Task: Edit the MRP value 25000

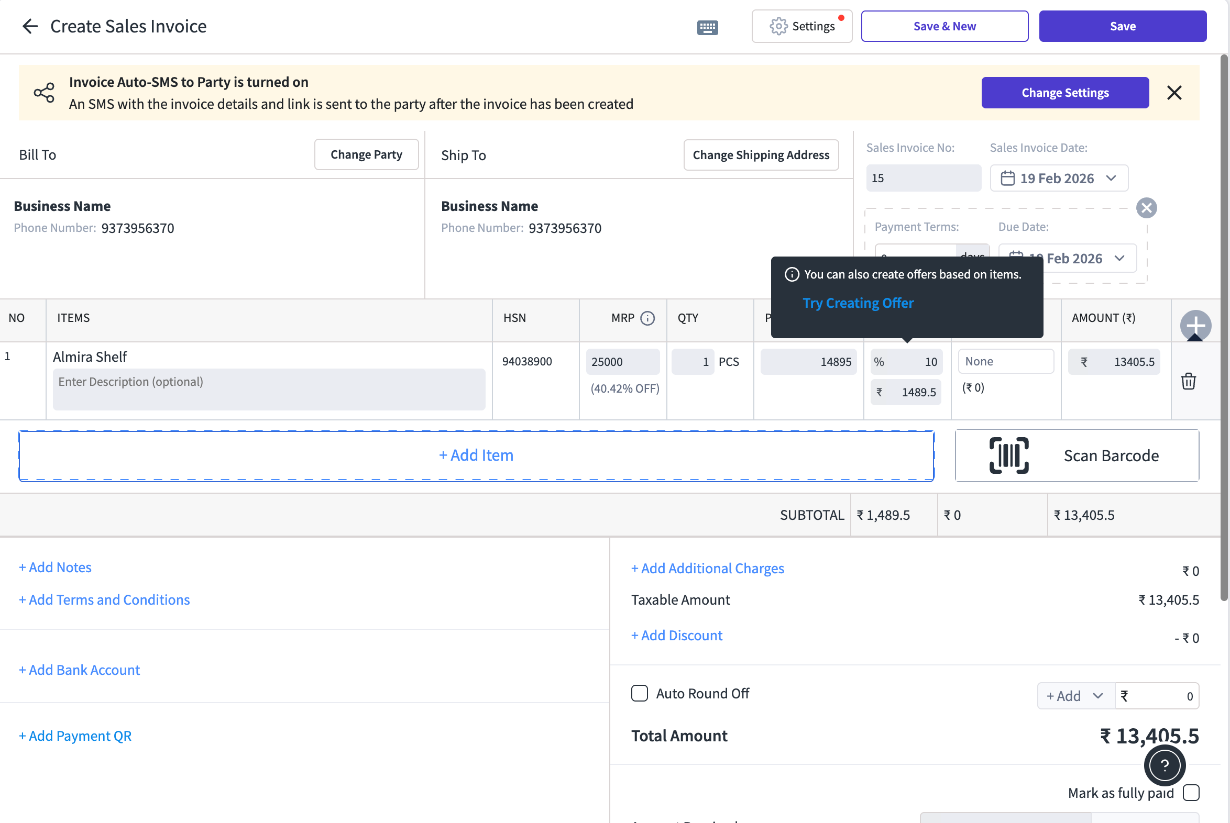Action: pos(622,362)
